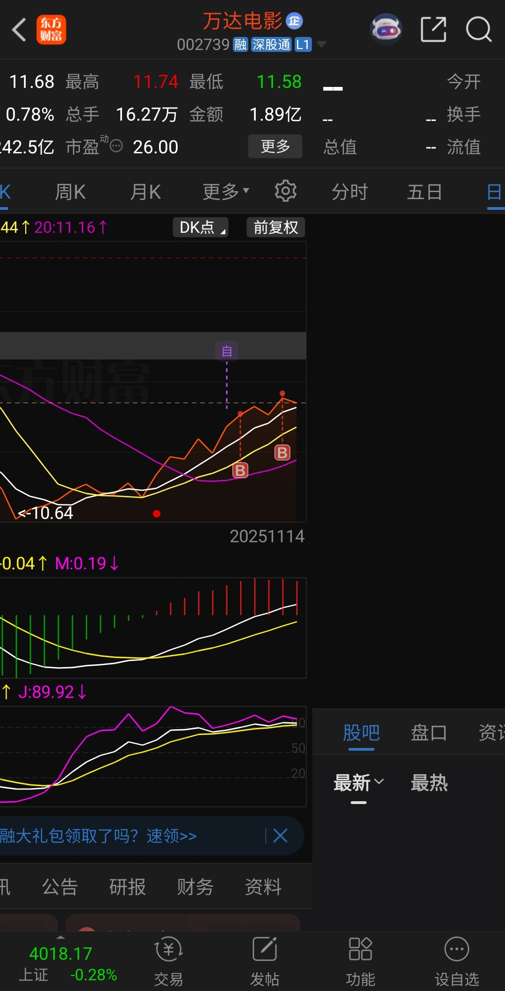Tap the 融大礼包领取了吗？速领 link
The width and height of the screenshot is (505, 991).
[x=98, y=836]
